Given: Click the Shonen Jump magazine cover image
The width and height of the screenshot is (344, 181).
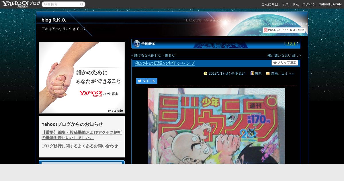Looking at the screenshot, I should [x=216, y=126].
